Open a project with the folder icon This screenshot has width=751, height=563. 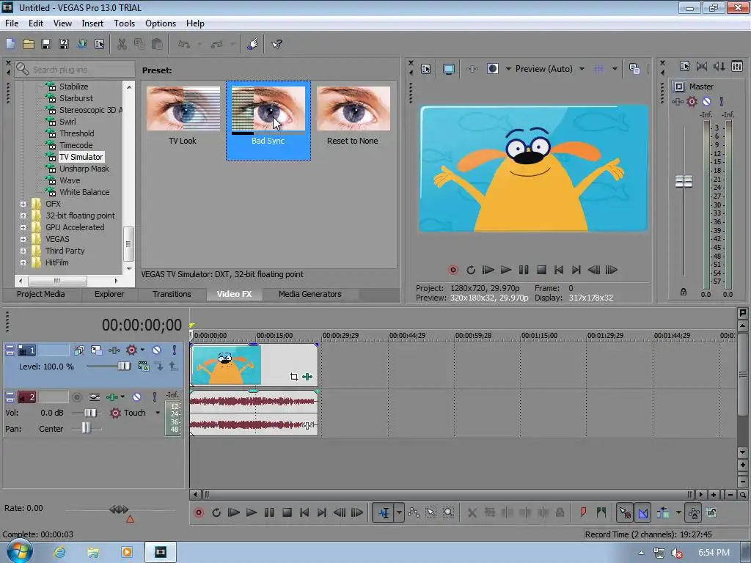29,44
